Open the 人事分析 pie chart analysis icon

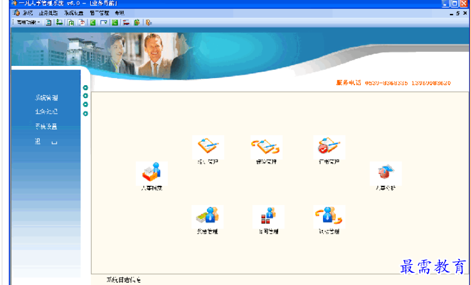point(385,173)
